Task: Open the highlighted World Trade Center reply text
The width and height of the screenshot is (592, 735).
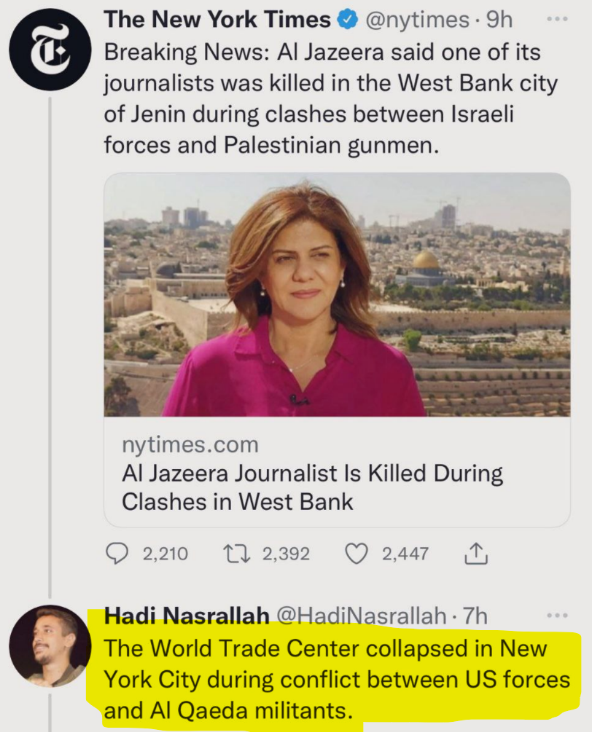Action: point(335,679)
